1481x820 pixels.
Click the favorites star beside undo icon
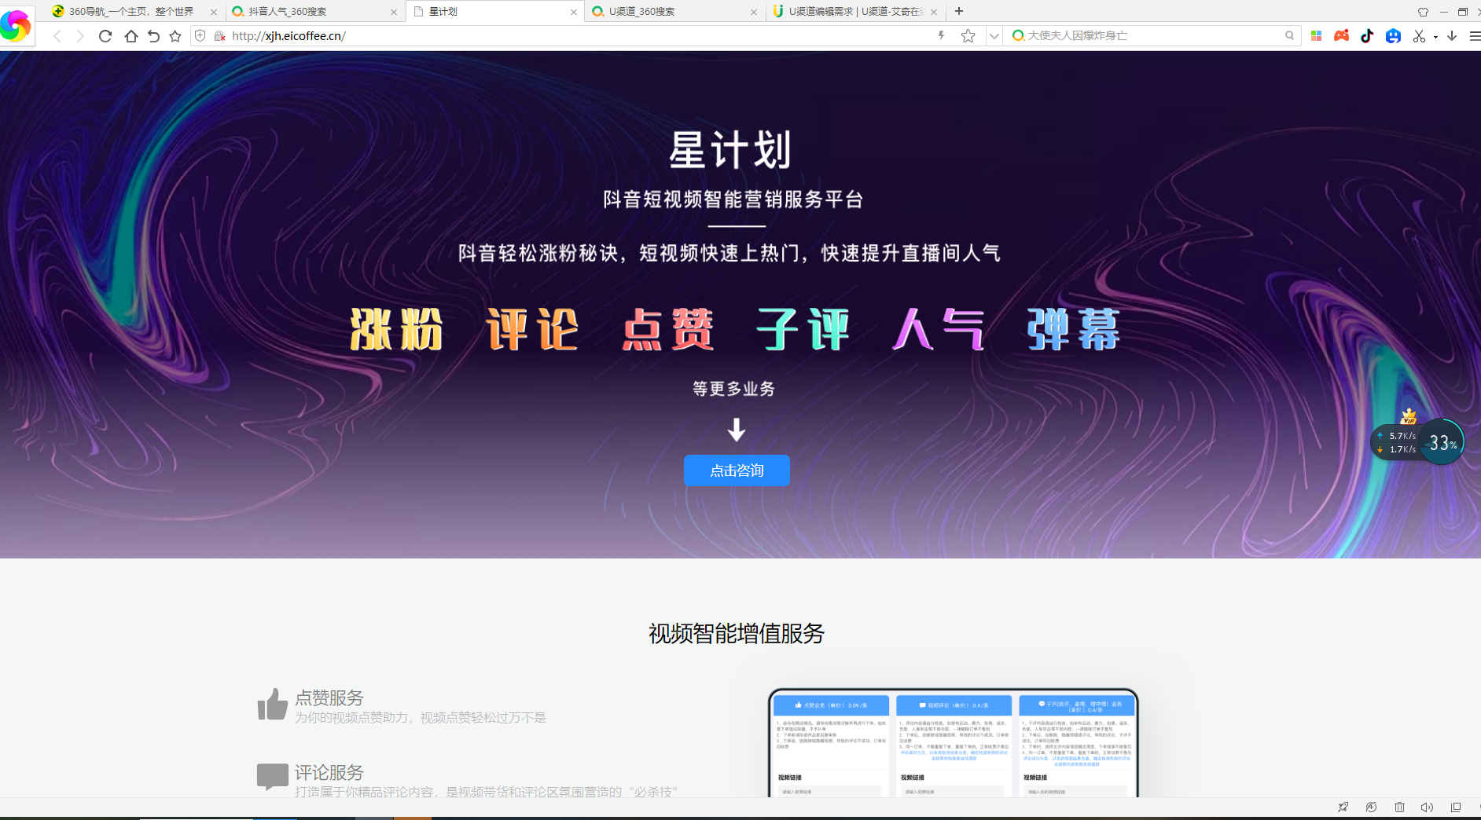pyautogui.click(x=175, y=36)
